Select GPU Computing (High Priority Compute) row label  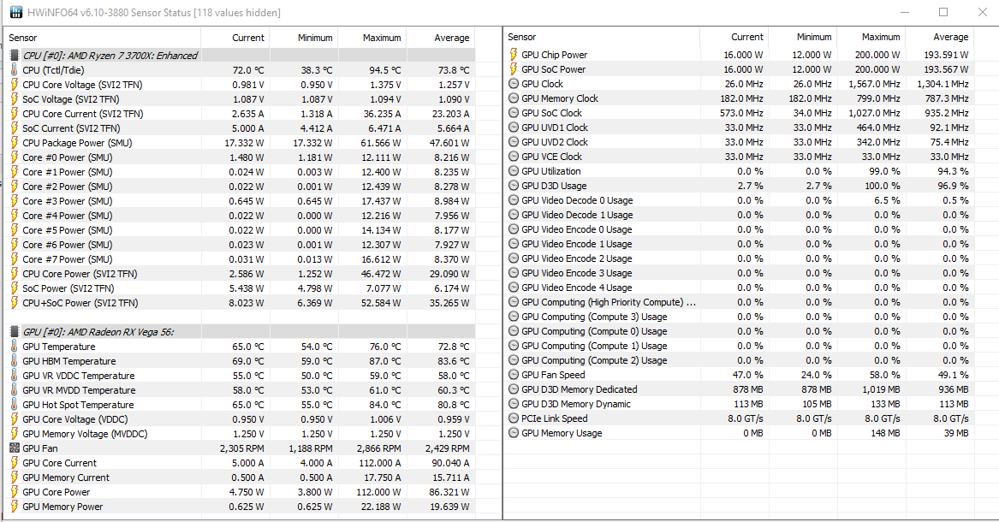pos(609,302)
